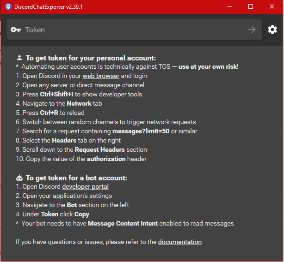The width and height of the screenshot is (284, 262).
Task: Click the bold Ctrl+Shift+I shortcut text
Action: click(56, 94)
